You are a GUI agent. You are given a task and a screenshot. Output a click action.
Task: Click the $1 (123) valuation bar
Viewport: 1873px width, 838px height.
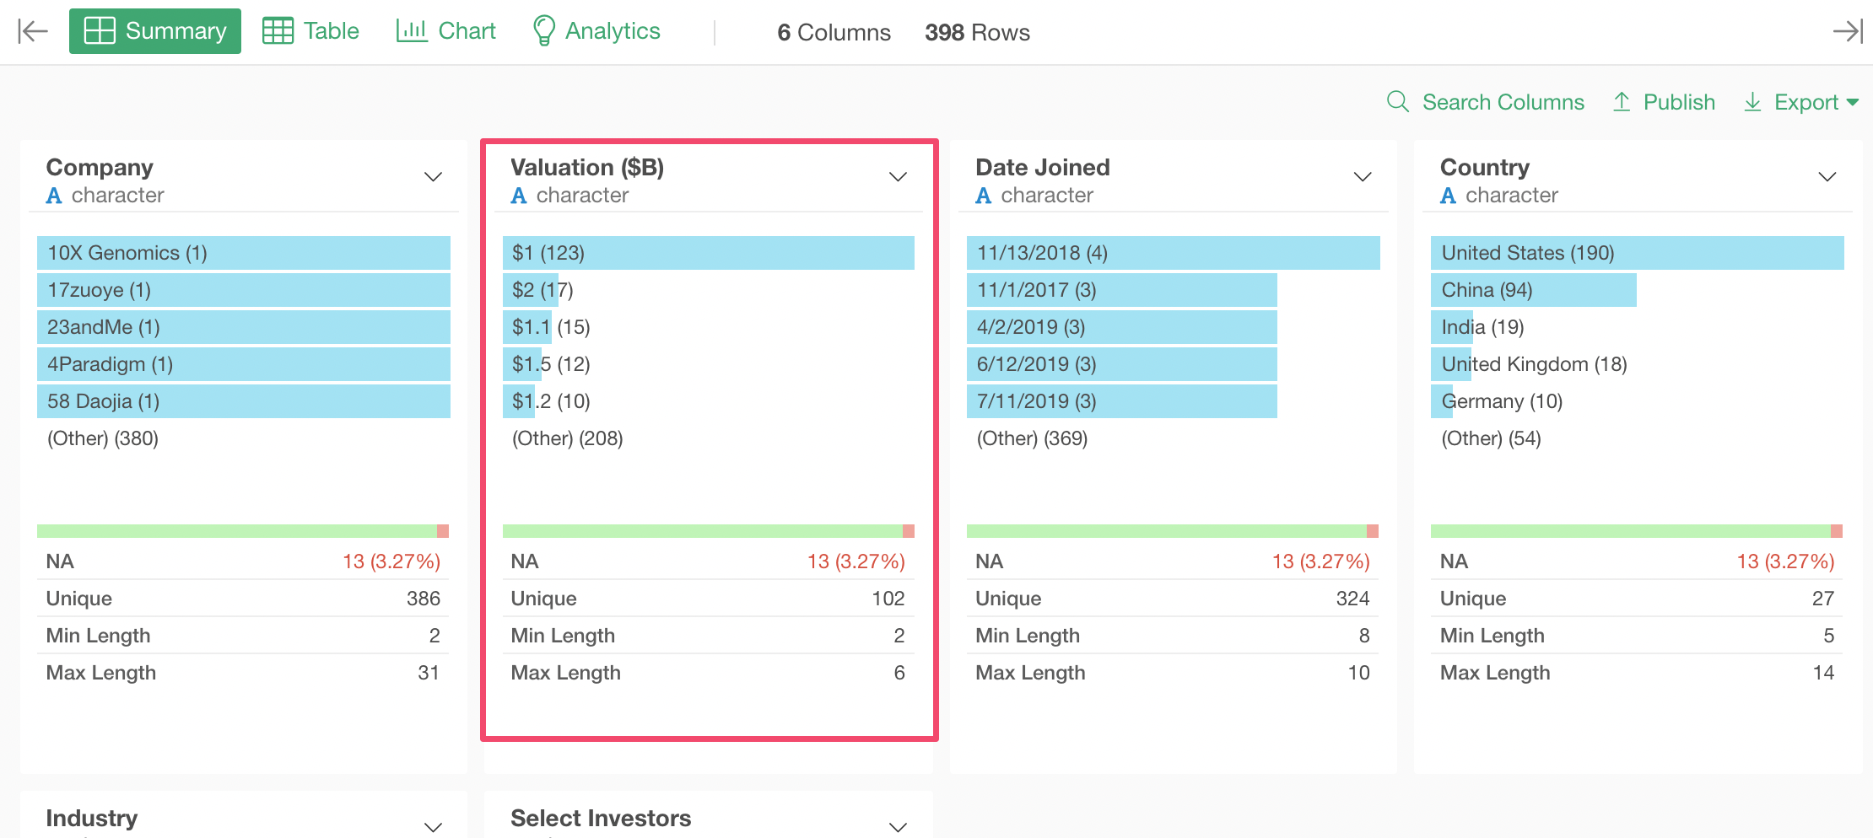[708, 253]
